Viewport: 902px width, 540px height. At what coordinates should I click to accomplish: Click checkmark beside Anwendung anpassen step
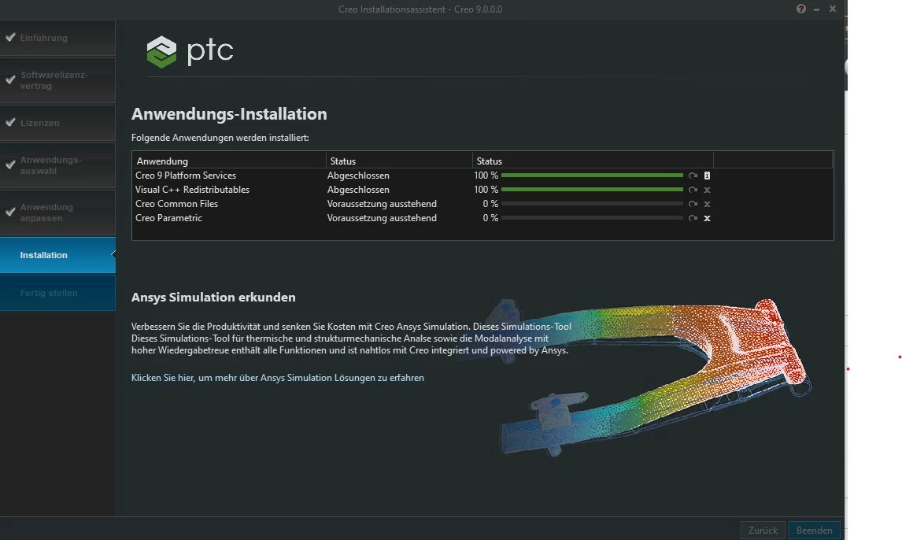tap(10, 212)
